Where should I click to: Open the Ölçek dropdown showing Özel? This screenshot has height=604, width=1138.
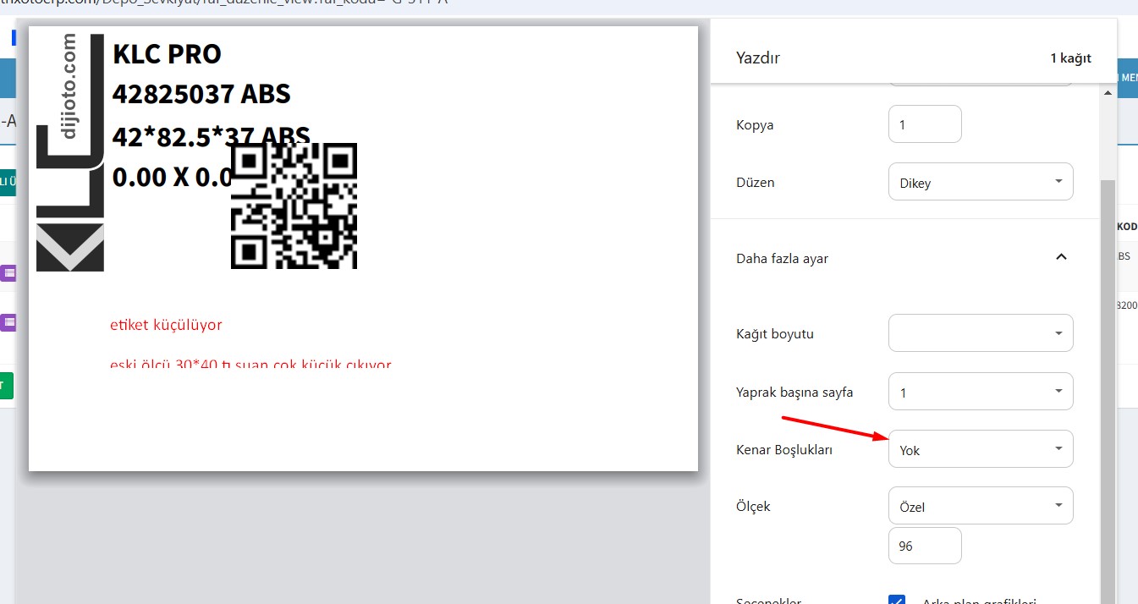click(x=980, y=506)
